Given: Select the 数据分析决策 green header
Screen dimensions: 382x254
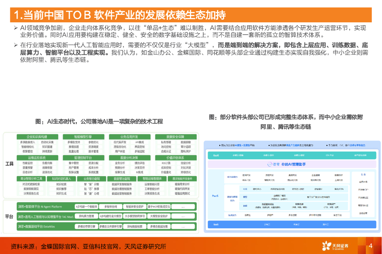Looking at the screenshot, I should coord(129,158).
